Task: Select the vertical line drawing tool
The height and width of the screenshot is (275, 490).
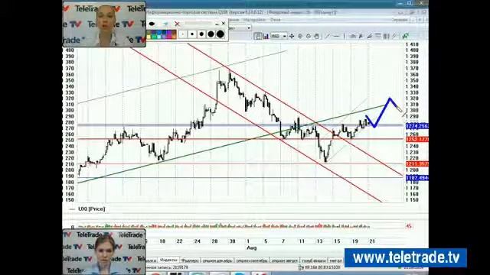Action: [x=345, y=36]
